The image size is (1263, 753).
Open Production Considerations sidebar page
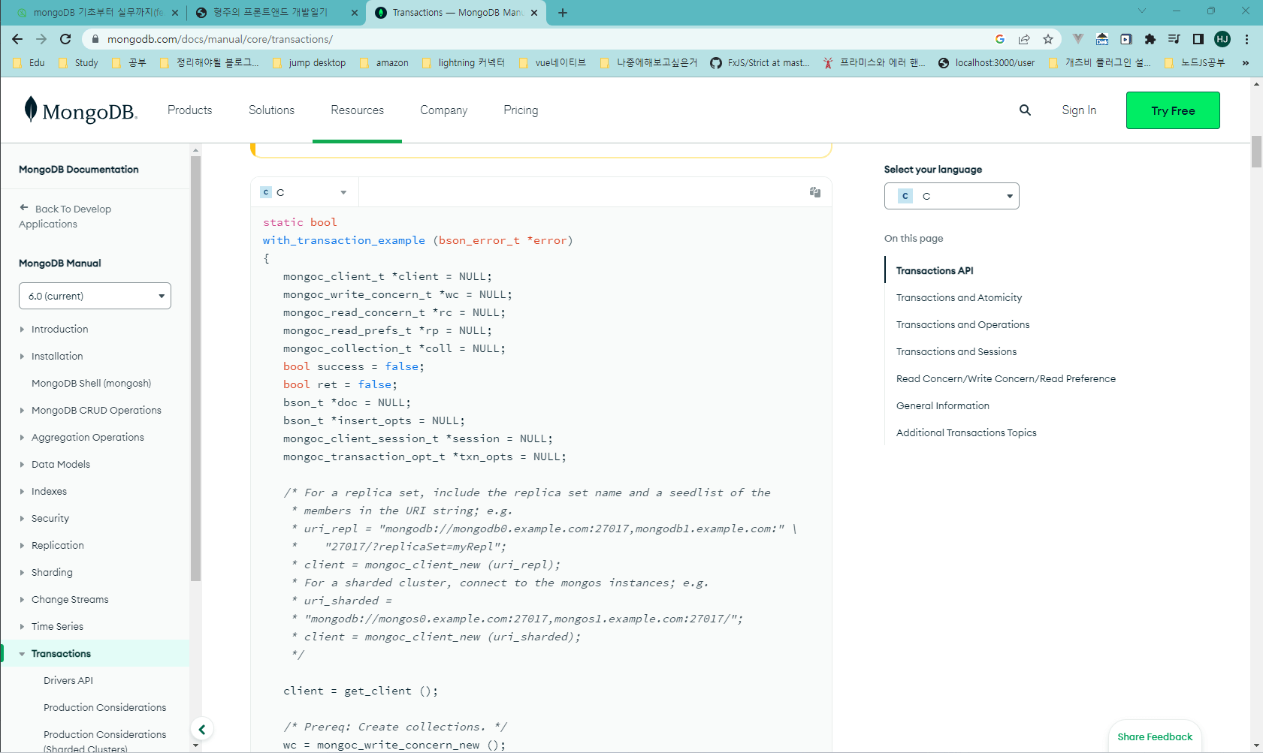coord(104,708)
